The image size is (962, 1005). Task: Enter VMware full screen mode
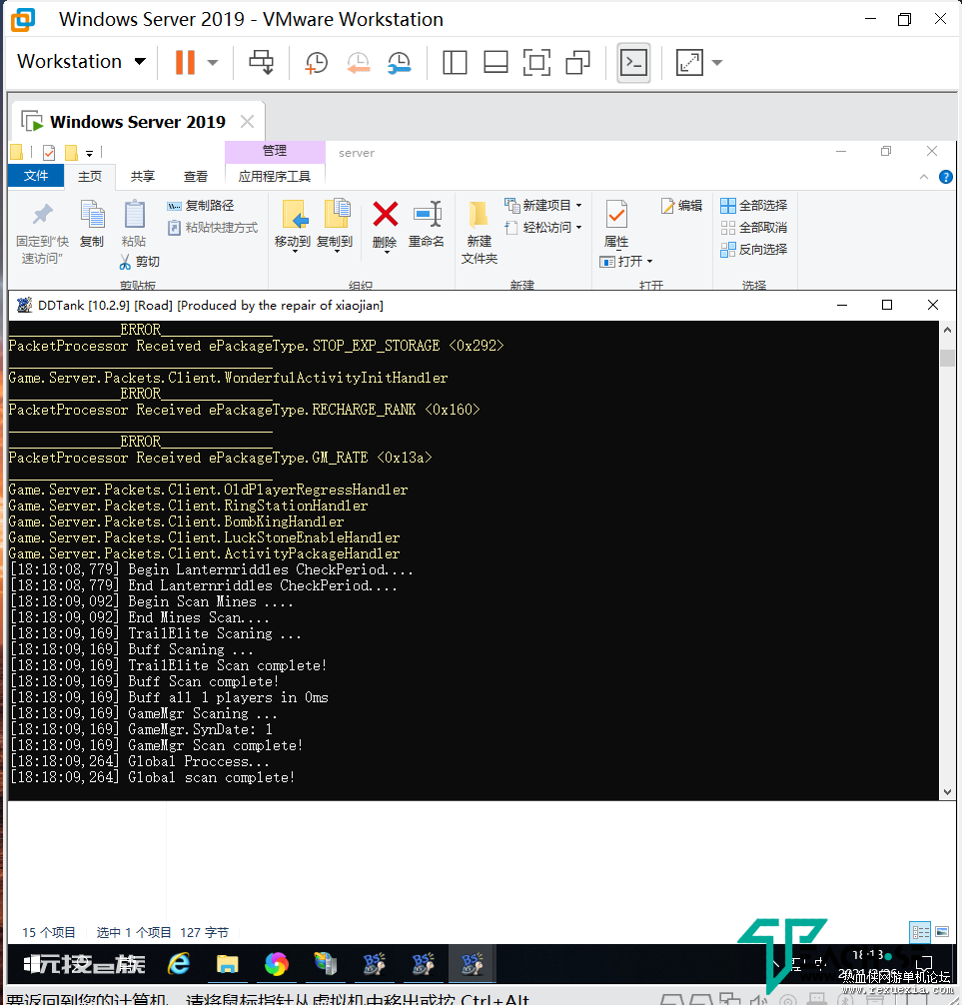[536, 62]
